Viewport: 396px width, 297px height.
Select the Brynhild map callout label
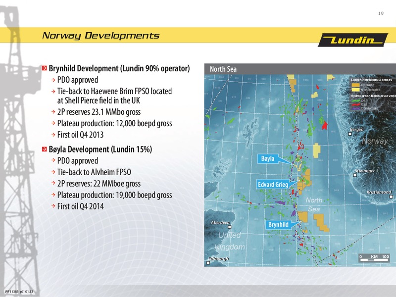click(278, 225)
